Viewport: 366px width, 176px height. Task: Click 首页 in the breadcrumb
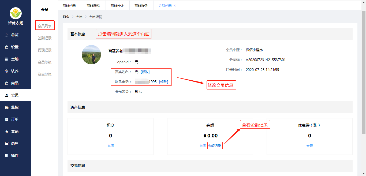[x=66, y=17]
